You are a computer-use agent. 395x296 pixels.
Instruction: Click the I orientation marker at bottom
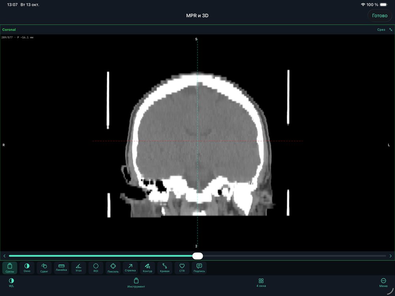pos(196,246)
